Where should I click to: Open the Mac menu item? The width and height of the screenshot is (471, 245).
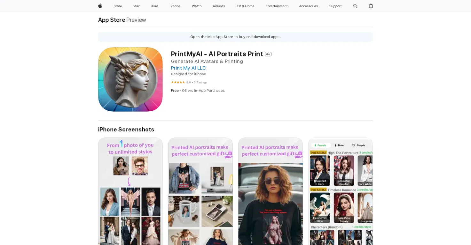(137, 6)
